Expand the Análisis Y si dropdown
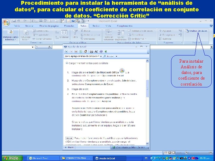215x161 pixels. 137,39
